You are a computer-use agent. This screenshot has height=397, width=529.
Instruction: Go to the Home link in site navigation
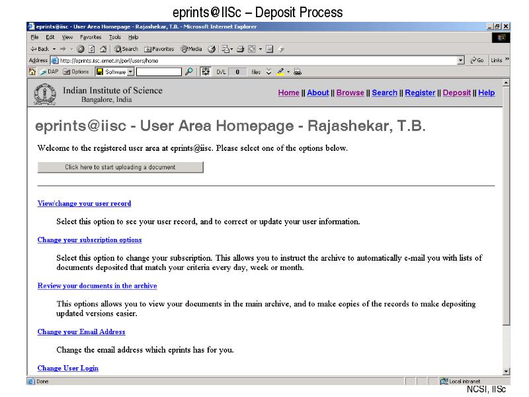pos(289,93)
